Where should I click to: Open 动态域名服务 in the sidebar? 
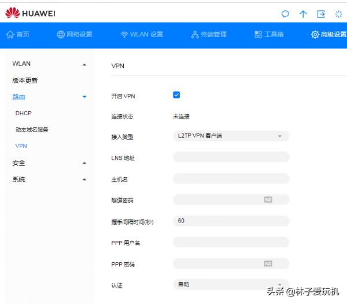pyautogui.click(x=32, y=130)
